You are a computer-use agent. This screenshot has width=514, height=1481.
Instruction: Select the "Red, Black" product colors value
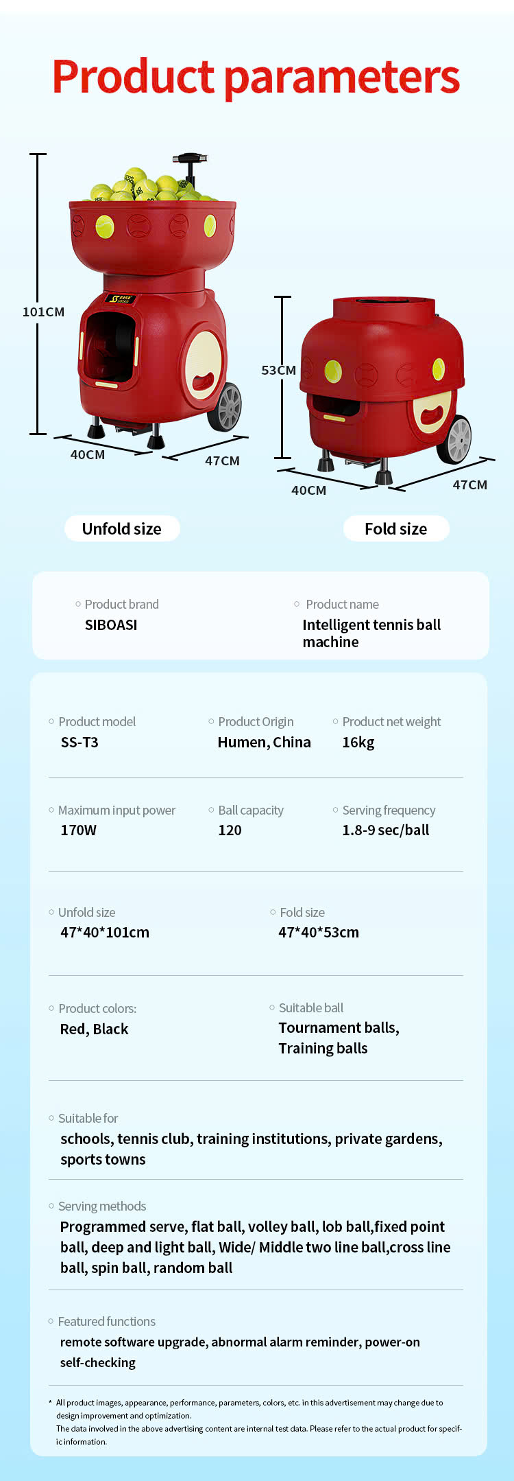click(x=95, y=1029)
